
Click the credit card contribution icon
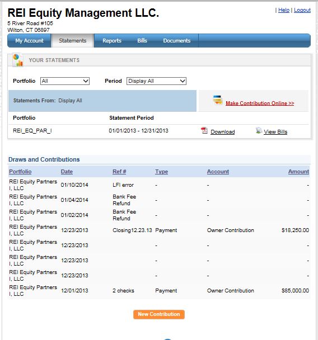point(217,100)
